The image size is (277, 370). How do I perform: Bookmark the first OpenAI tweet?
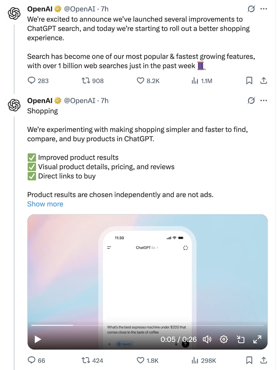[x=249, y=80]
